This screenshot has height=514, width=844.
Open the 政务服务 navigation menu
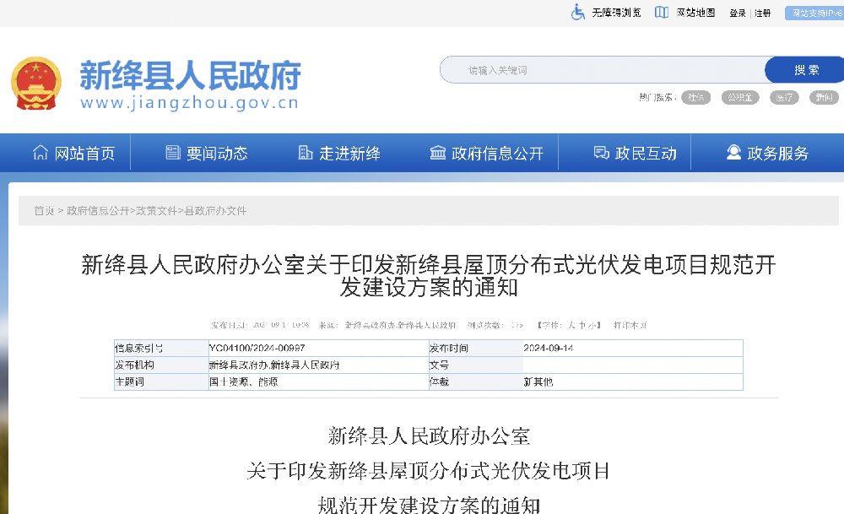[771, 152]
